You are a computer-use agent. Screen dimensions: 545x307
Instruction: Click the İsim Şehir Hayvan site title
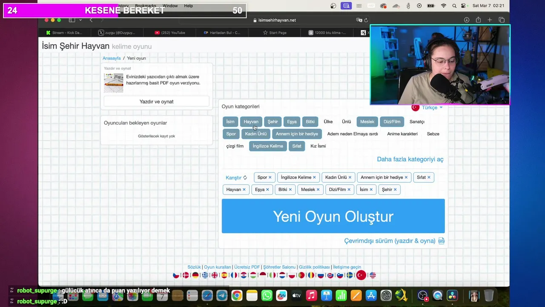tap(76, 46)
